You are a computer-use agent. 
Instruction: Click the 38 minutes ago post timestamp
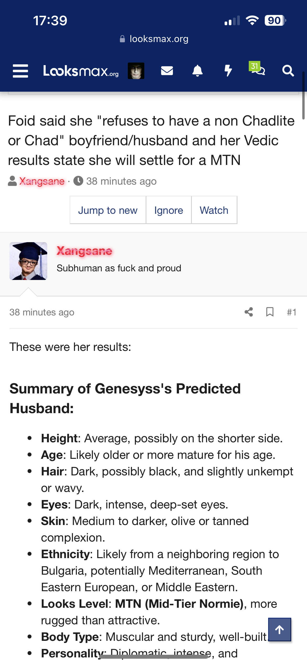pos(42,312)
